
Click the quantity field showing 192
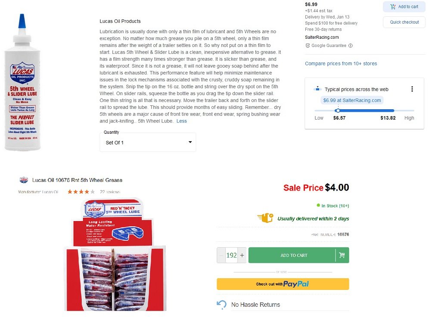tap(231, 255)
